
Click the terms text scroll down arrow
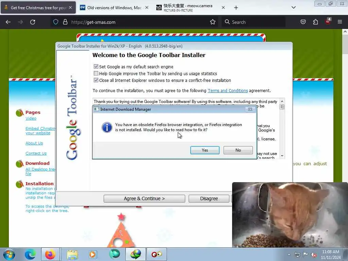click(x=282, y=156)
